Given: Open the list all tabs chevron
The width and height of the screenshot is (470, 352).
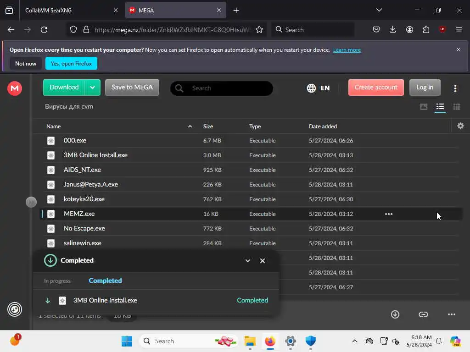Looking at the screenshot, I should (x=379, y=10).
